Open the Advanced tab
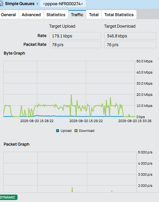 (x=31, y=15)
